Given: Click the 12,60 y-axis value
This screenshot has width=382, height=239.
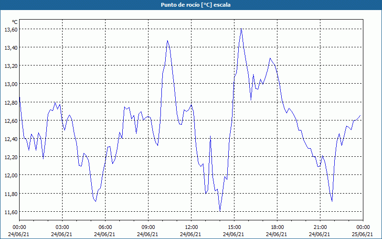Looking at the screenshot, I should coord(11,121).
